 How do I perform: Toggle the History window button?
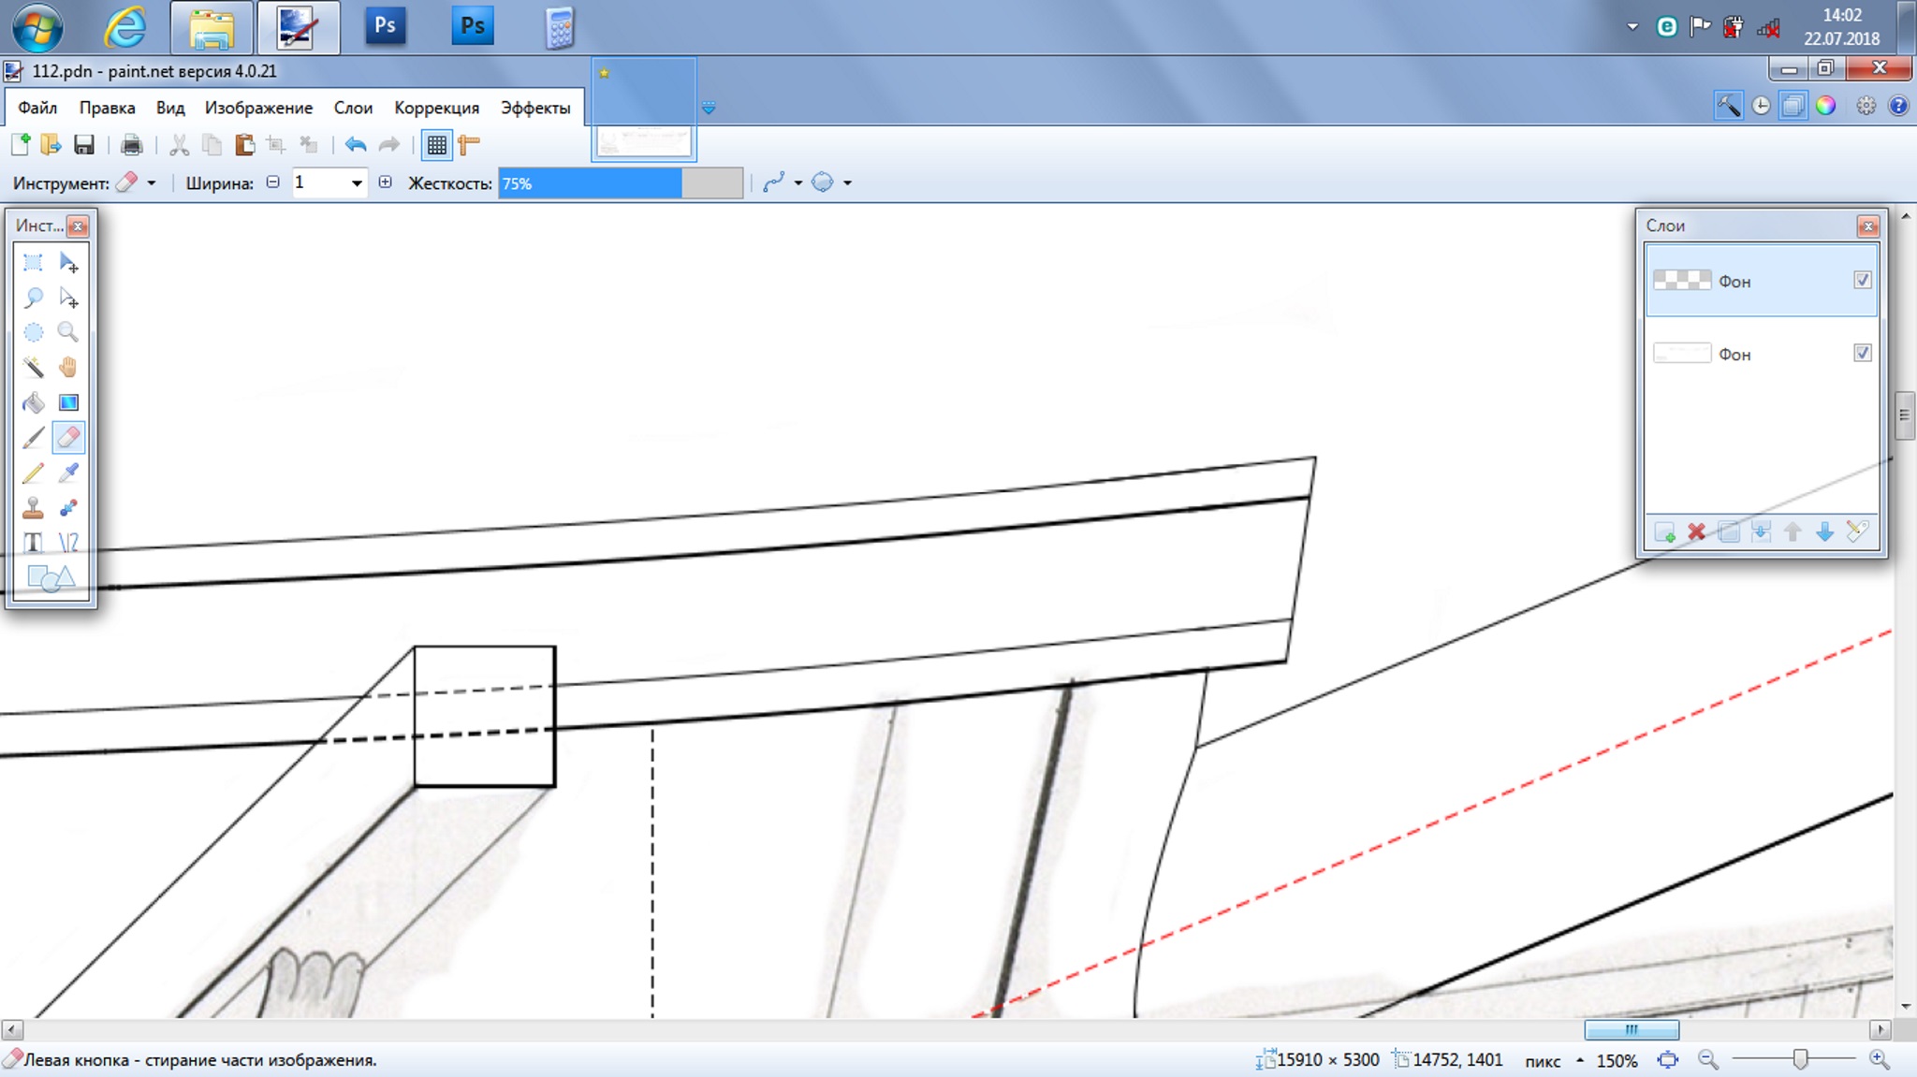[1761, 106]
